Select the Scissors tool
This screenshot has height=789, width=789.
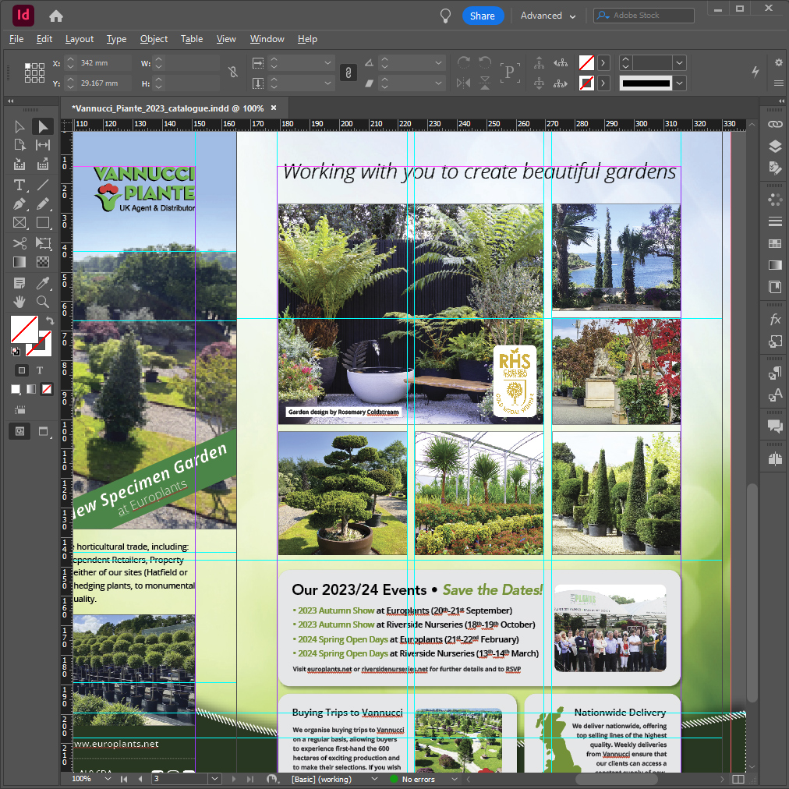pos(19,243)
